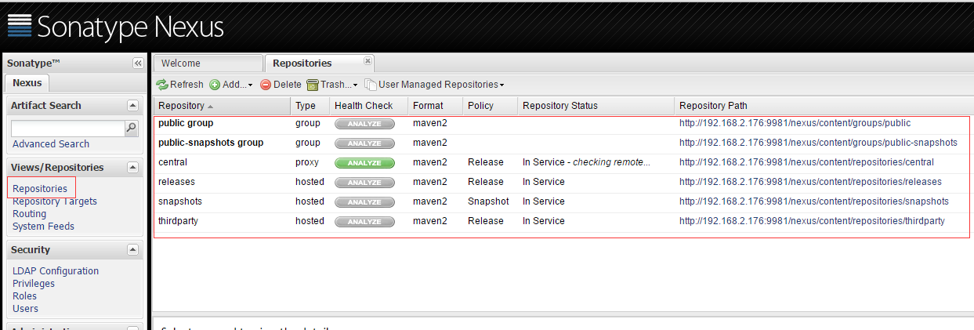Screen dimensions: 974x330
Task: Open Routing link
Action: click(x=29, y=213)
